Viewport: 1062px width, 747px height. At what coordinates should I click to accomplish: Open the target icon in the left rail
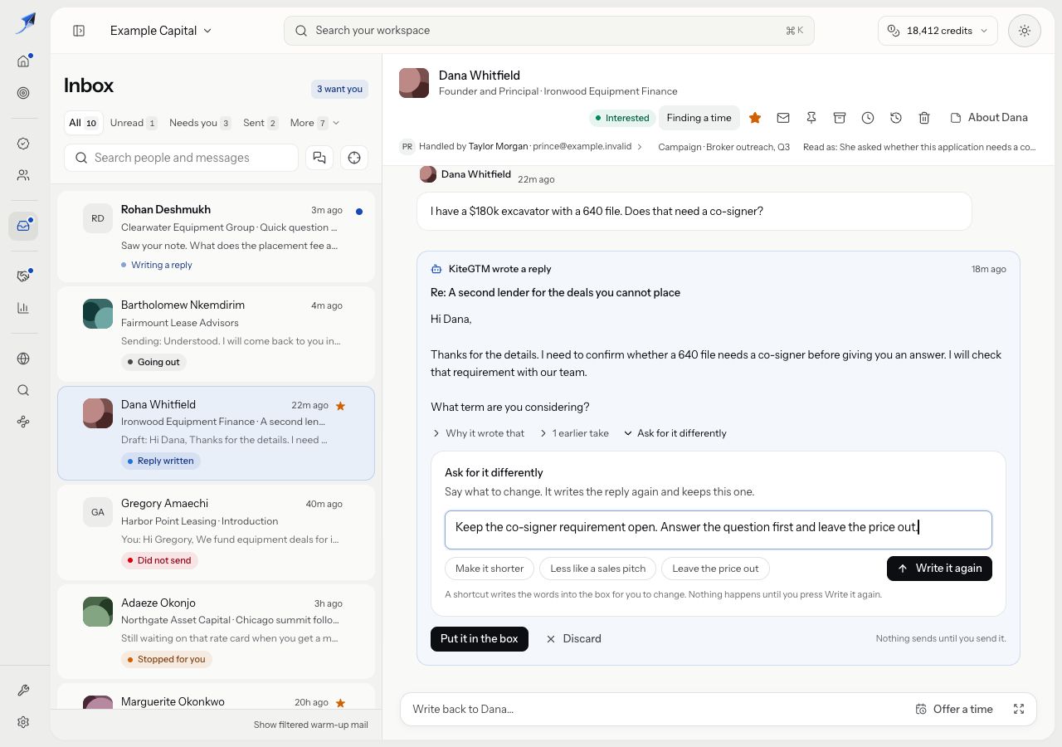23,93
